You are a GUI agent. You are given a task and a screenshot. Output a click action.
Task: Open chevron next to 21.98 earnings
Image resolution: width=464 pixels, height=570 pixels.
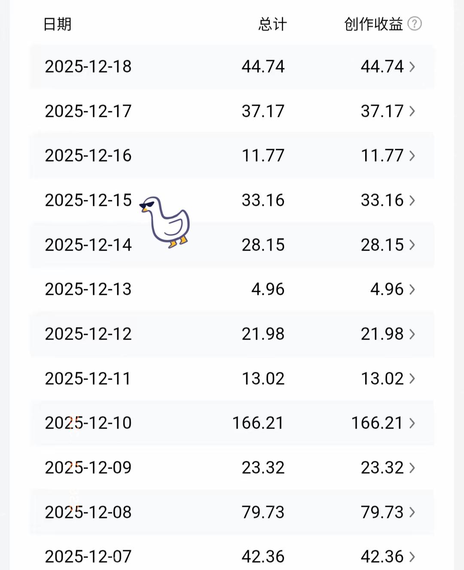tap(412, 334)
